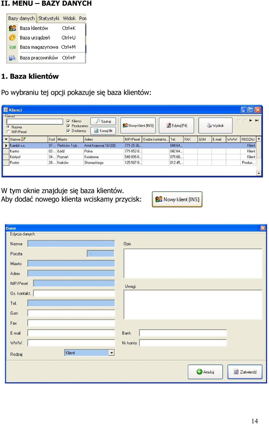Click the Baza pracowników icon
This screenshot has height=424, width=269.
coord(12,58)
